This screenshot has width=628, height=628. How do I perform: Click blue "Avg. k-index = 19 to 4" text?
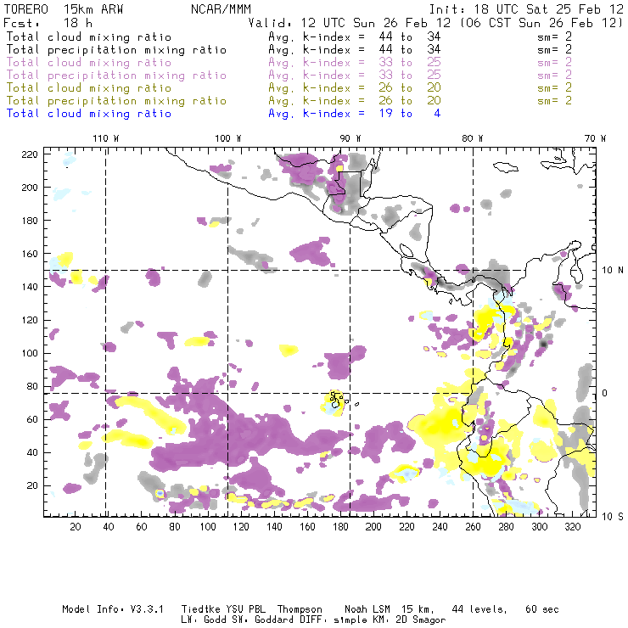coord(355,114)
